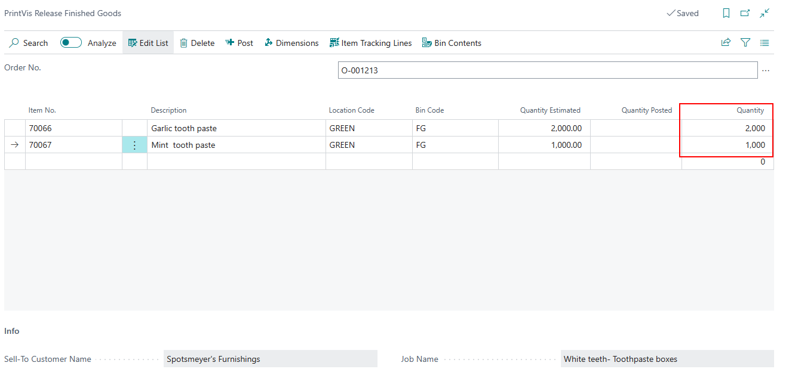Click the Description column header
This screenshot has width=789, height=375.
[168, 110]
